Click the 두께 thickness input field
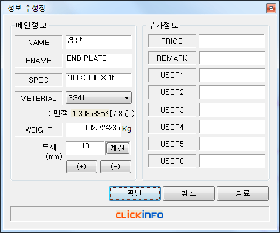The height and width of the screenshot is (233, 280). point(85,148)
